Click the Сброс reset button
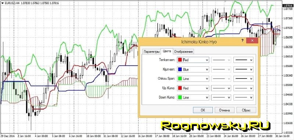 (246, 110)
